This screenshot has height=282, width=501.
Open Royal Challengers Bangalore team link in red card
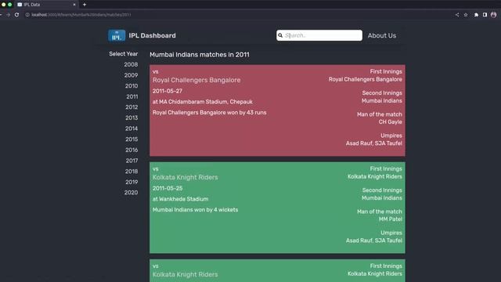click(x=196, y=80)
